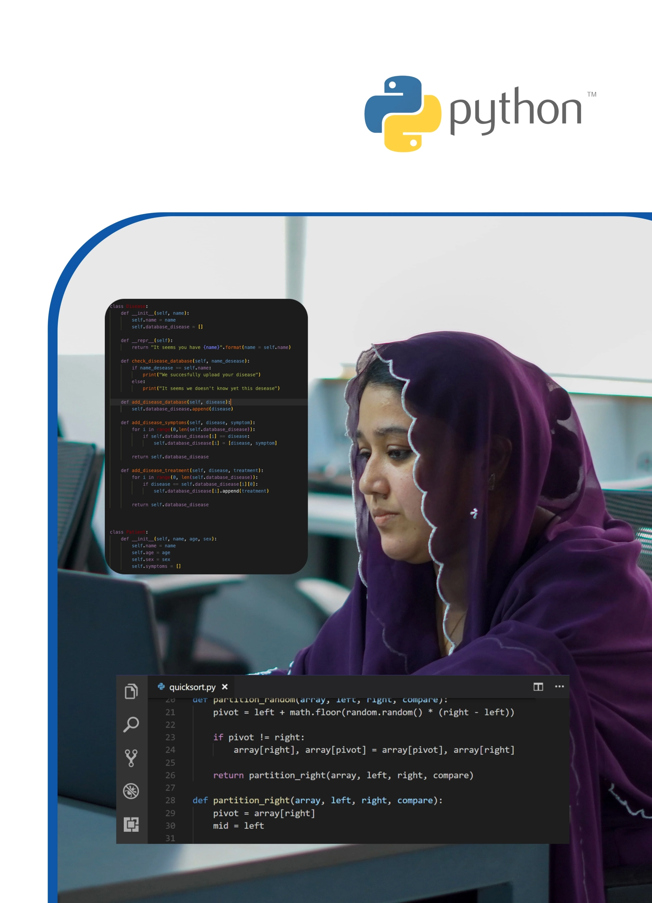Screen dimensions: 652x903
Task: Click the 'pivot = left + math.floor' code line
Action: click(364, 712)
